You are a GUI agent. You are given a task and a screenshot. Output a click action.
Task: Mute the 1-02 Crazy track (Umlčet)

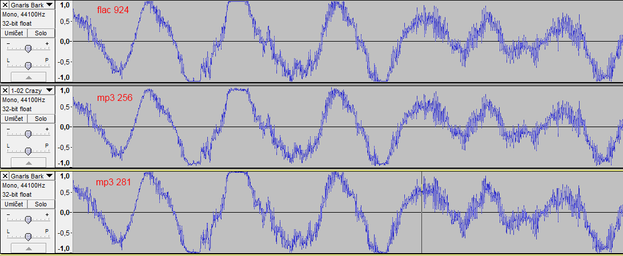[14, 119]
